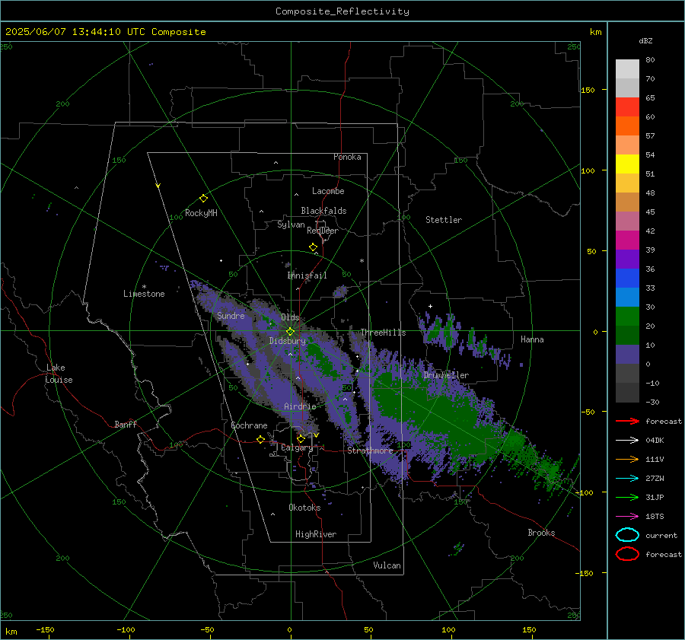Screen dimensions: 685x640
Task: Click the Strathmore city label
Action: [370, 451]
